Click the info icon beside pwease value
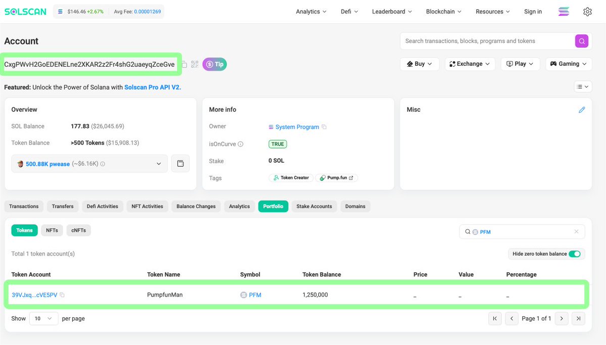The height and width of the screenshot is (345, 606). pos(103,164)
